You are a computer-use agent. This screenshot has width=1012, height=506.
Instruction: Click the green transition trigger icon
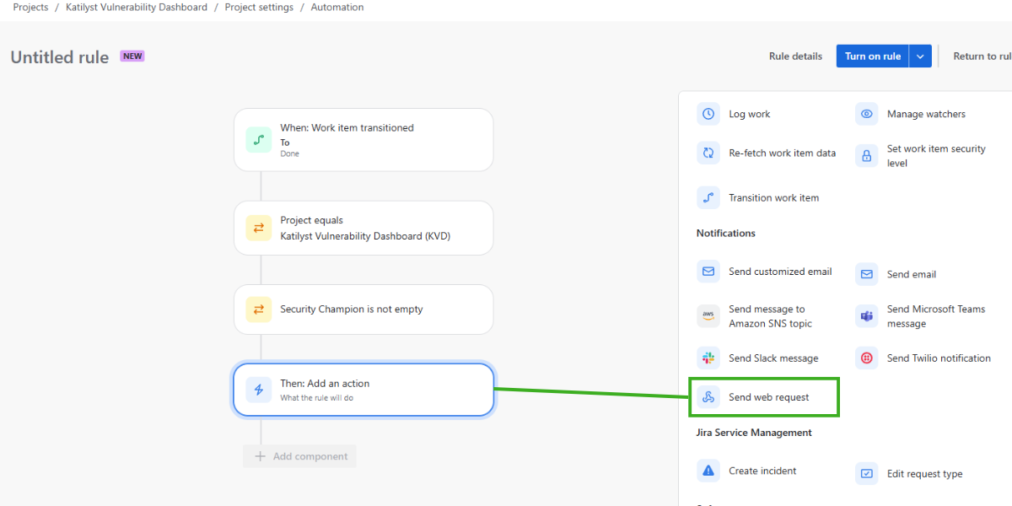coord(259,140)
